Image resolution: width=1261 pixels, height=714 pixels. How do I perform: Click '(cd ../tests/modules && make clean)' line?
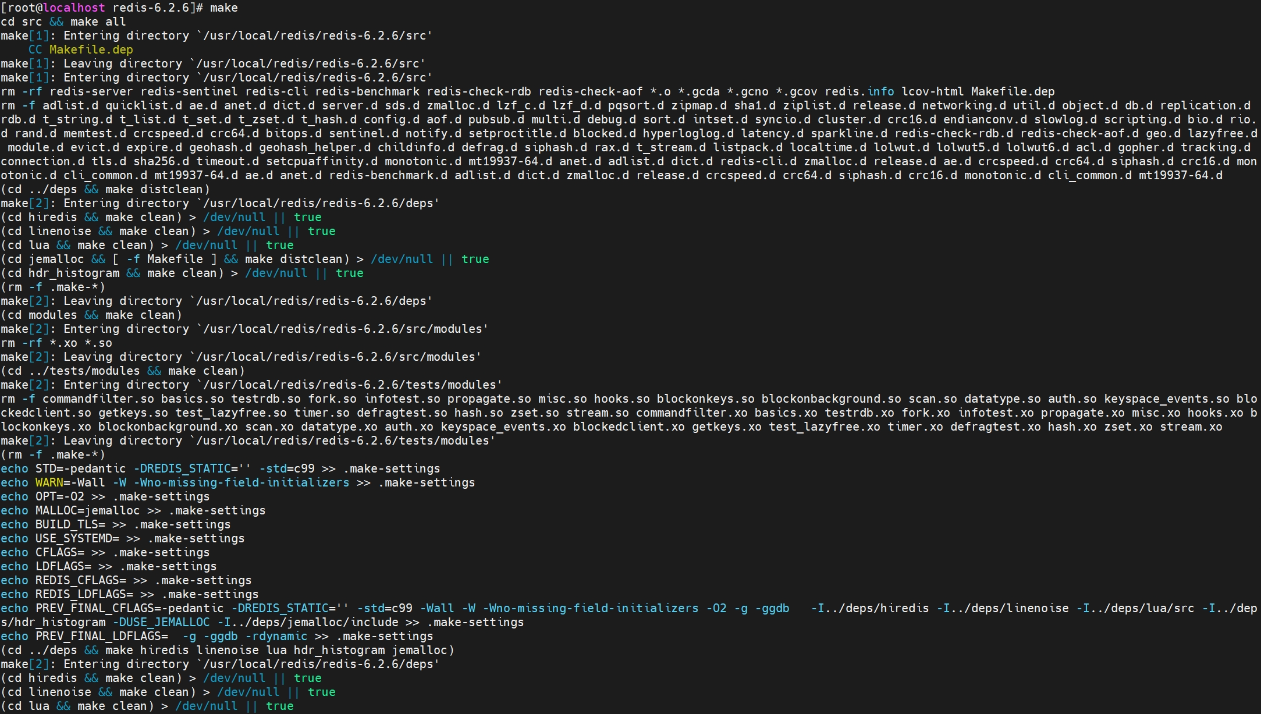coord(123,371)
